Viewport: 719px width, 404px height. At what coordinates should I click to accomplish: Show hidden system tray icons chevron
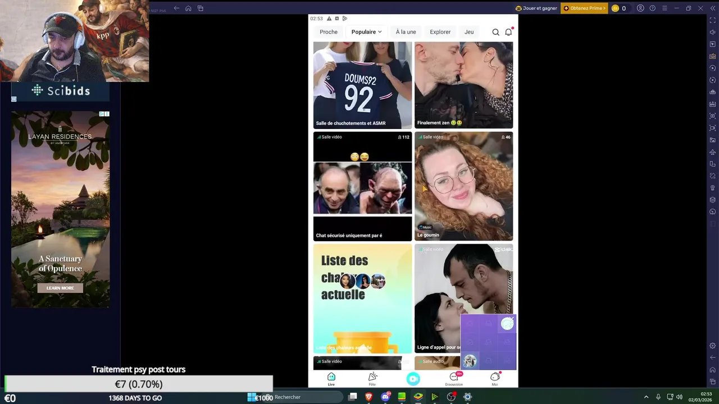[646, 397]
